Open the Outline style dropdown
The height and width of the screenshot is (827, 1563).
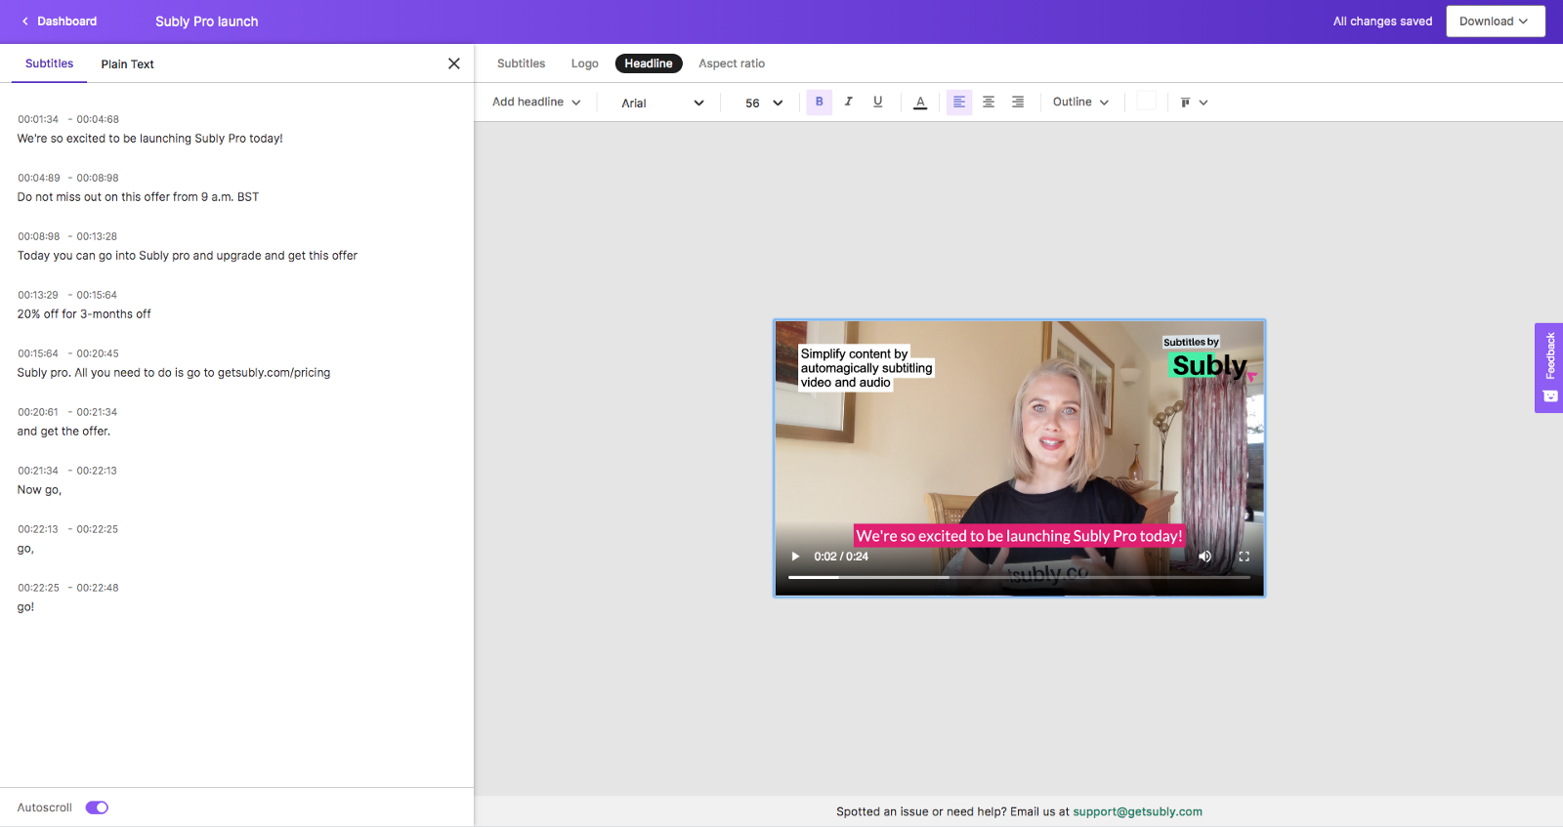click(1080, 102)
